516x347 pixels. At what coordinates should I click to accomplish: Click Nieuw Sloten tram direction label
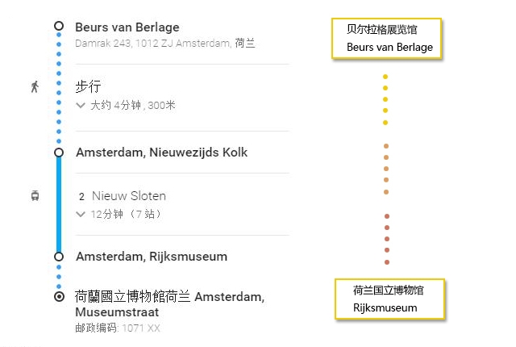tap(129, 196)
